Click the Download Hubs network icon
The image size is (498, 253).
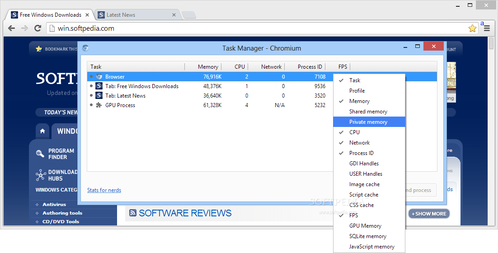tap(41, 175)
